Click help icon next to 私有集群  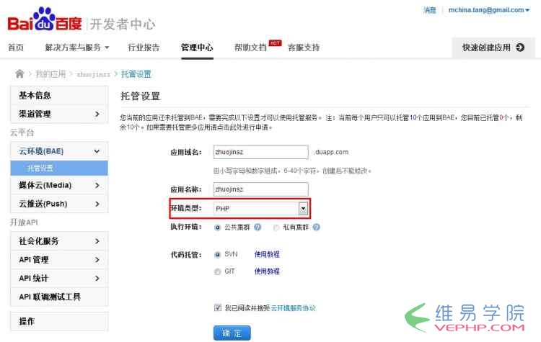tap(317, 228)
